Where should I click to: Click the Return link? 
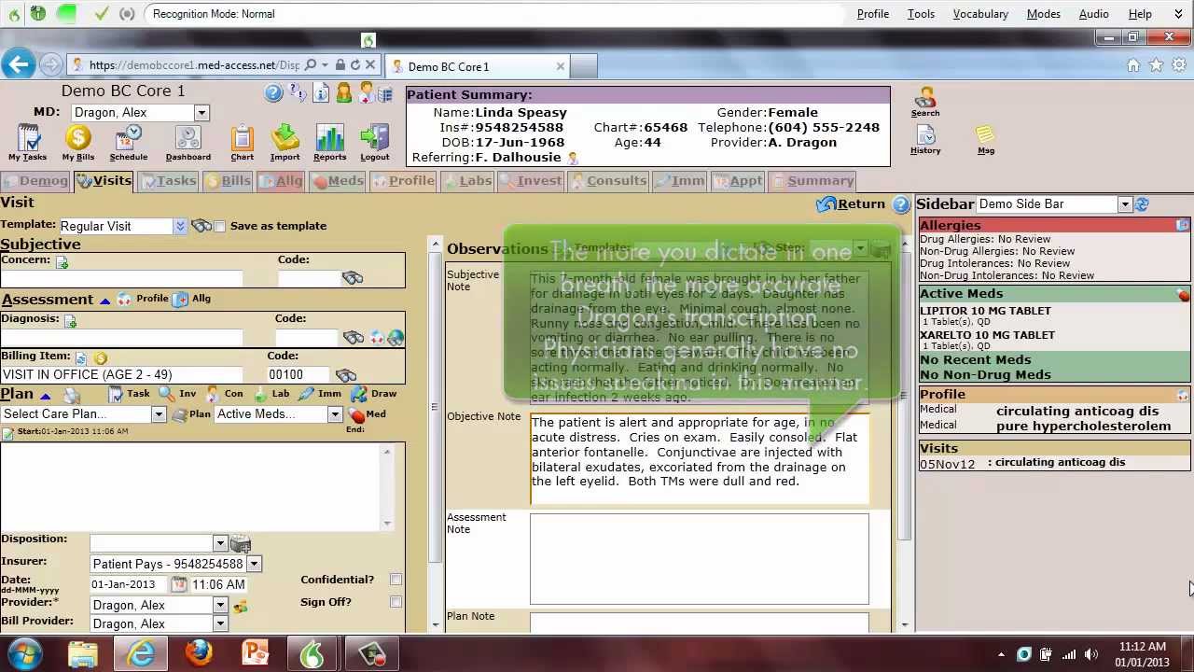coord(851,204)
